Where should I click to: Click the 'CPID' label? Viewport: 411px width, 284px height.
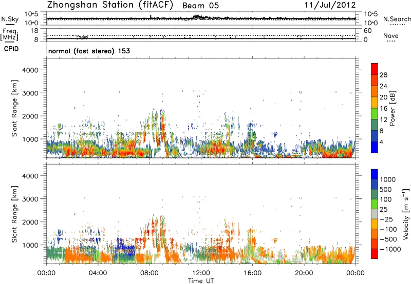[x=11, y=49]
